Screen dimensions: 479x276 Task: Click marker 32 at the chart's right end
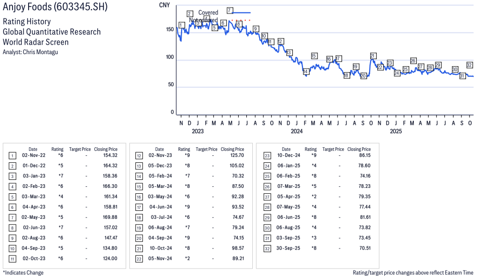tap(469, 65)
